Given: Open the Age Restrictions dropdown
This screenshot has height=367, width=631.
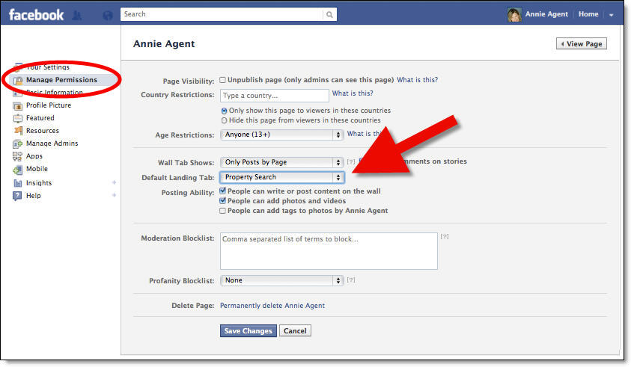Looking at the screenshot, I should click(x=281, y=135).
